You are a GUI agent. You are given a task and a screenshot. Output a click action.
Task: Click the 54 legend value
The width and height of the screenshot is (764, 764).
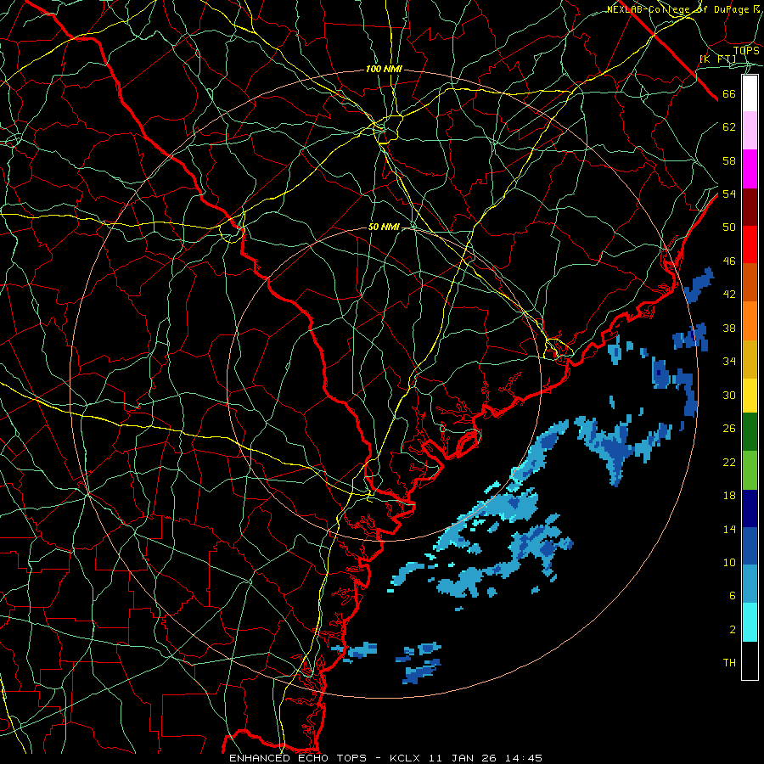coord(729,194)
